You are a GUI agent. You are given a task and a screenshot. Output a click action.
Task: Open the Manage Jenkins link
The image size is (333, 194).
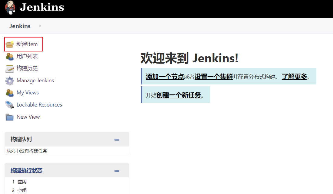point(35,81)
